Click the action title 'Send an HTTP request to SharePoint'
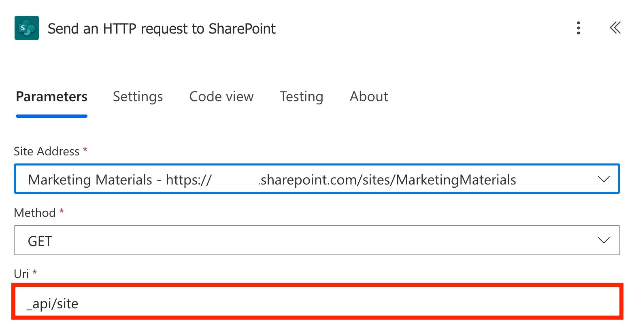The image size is (634, 335). coord(162,29)
